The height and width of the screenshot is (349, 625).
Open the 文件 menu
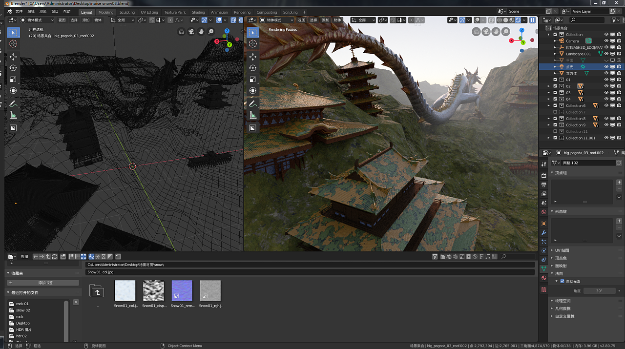click(x=19, y=11)
